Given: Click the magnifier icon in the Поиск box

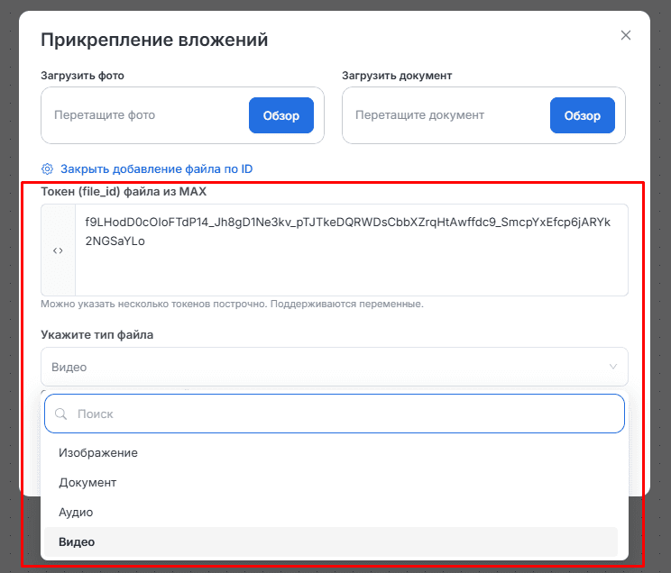Looking at the screenshot, I should point(61,414).
